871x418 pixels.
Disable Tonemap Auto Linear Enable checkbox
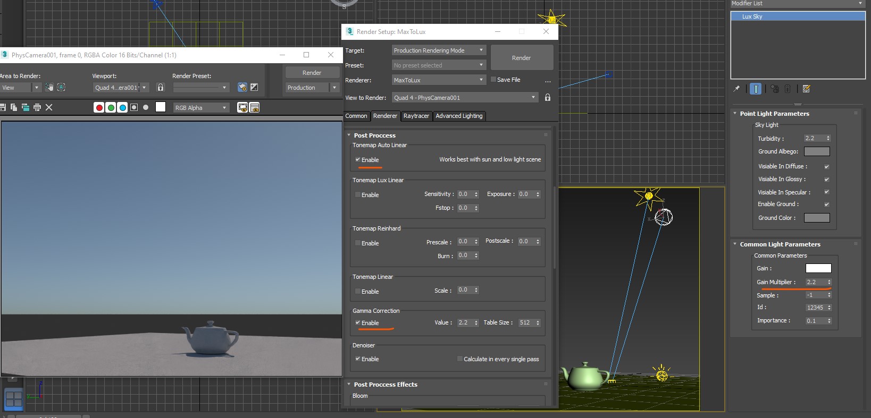(358, 160)
